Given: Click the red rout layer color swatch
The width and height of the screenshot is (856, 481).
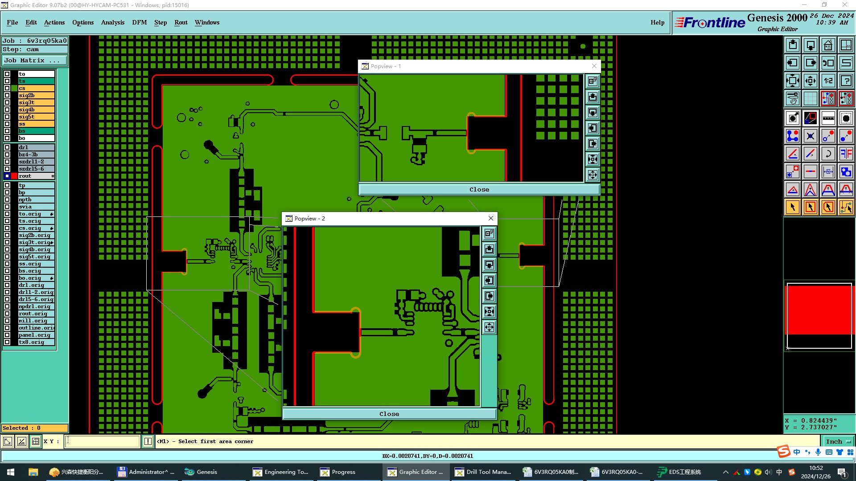Looking at the screenshot, I should (x=14, y=176).
